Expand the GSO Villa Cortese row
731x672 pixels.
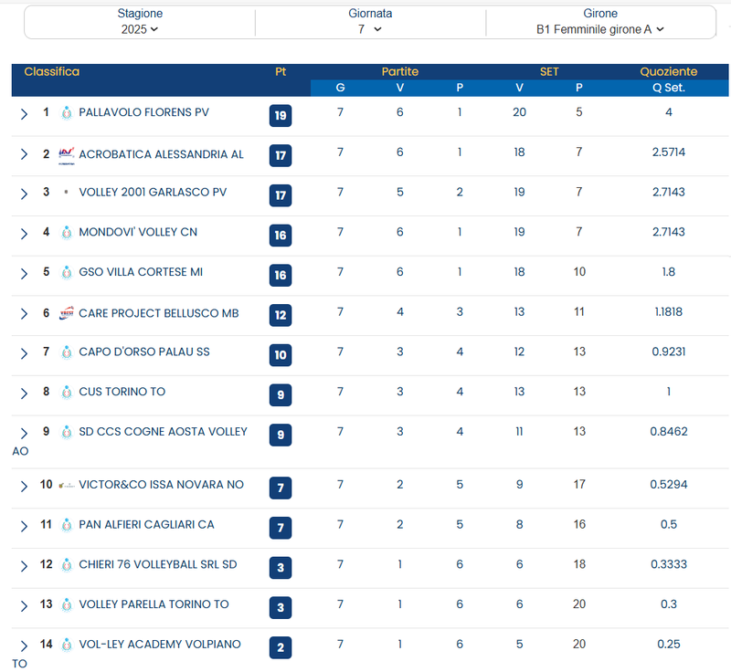(x=25, y=274)
